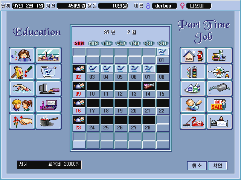Screen dimensions: 241x180
Task: Pick the flower picking lesson icon
Action: tap(22, 121)
